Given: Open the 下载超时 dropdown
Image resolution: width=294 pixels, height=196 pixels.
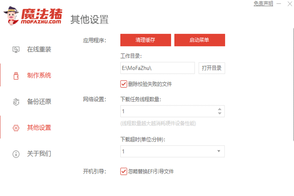Looking at the screenshot, I should point(218,151).
